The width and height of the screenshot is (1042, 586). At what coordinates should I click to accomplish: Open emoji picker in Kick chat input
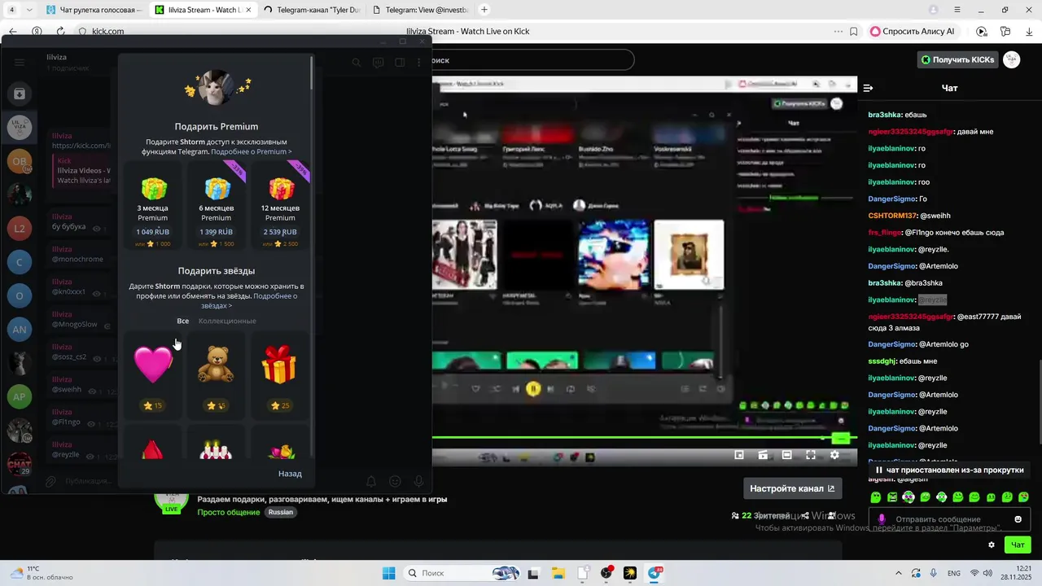pyautogui.click(x=1018, y=519)
